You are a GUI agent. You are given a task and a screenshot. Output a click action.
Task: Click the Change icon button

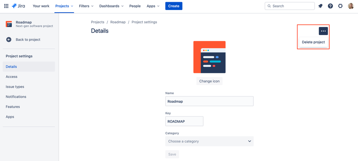point(209,81)
